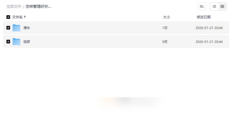Uncheck the 视频 folder checkbox
This screenshot has width=233, height=137.
pyautogui.click(x=8, y=42)
